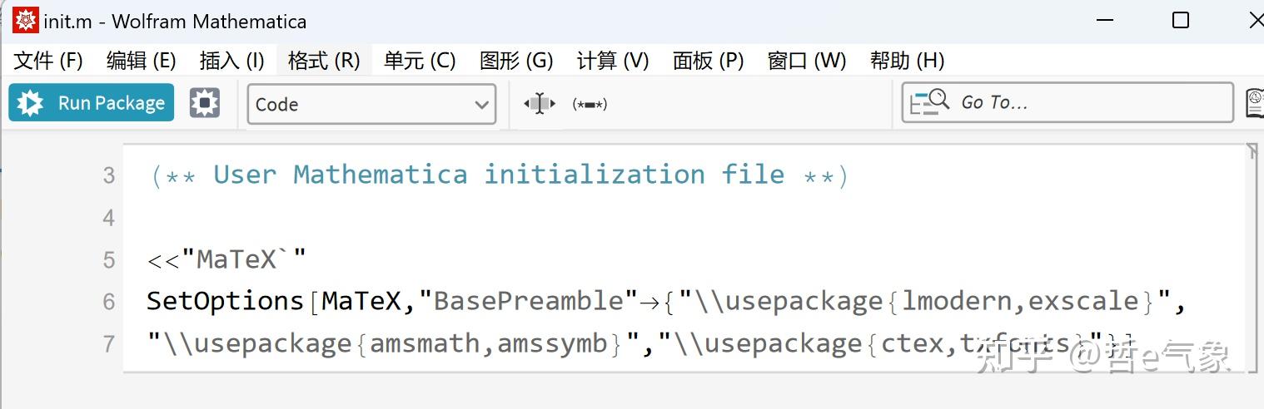Viewport: 1264px width, 409px height.
Task: Click the outline magnifier icon in Go To
Action: point(929,102)
